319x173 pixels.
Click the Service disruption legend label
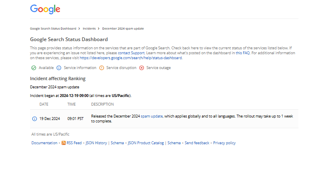(121, 68)
